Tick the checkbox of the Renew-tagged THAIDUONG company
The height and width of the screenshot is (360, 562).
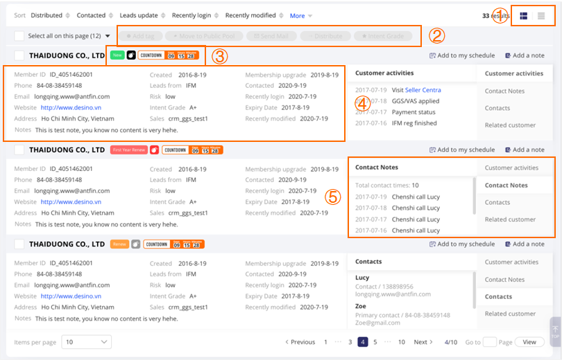click(x=19, y=244)
